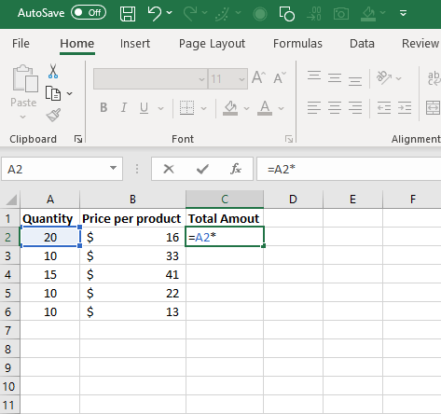Click the Format Painter brush icon
Viewport: 441px width, 414px height.
[x=53, y=116]
